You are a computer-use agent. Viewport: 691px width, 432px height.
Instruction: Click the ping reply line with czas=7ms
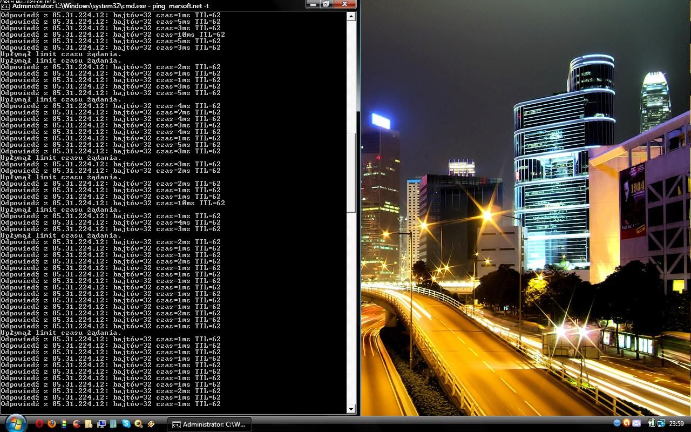111,112
